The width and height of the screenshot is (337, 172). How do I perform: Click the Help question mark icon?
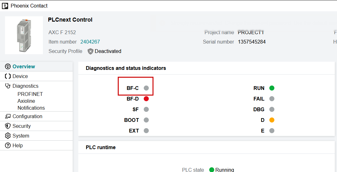click(8, 145)
